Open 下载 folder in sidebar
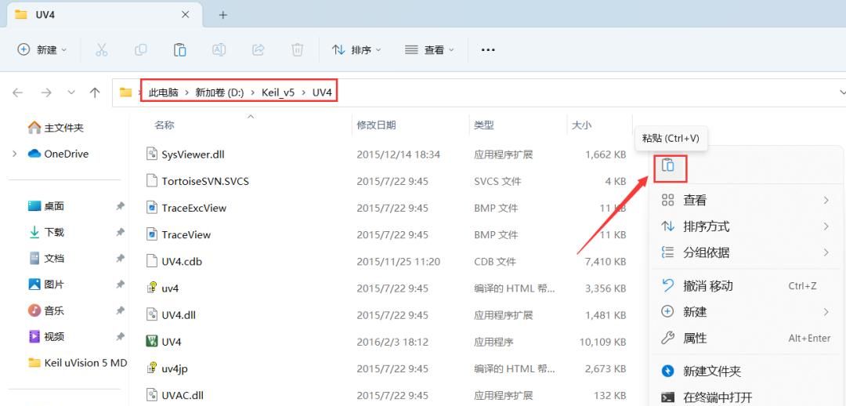The image size is (846, 406). tap(54, 232)
